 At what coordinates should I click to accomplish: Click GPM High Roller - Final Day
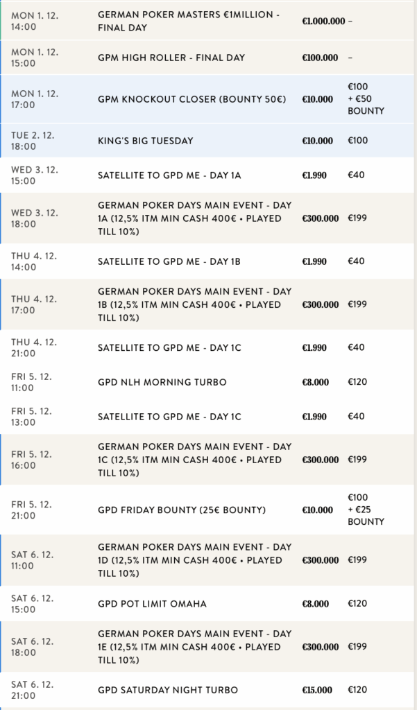(171, 58)
